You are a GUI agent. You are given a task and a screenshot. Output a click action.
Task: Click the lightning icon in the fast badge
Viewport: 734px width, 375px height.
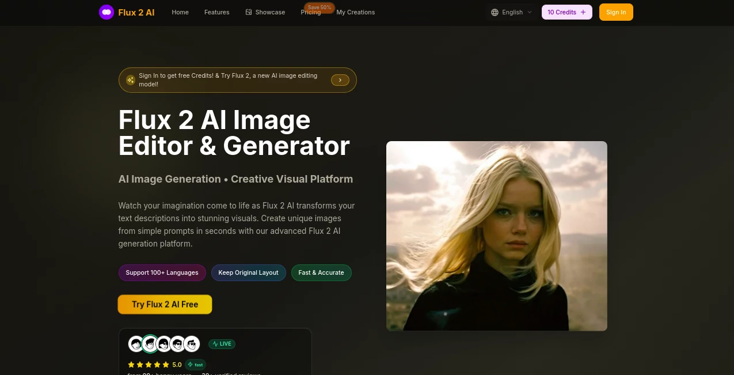189,365
